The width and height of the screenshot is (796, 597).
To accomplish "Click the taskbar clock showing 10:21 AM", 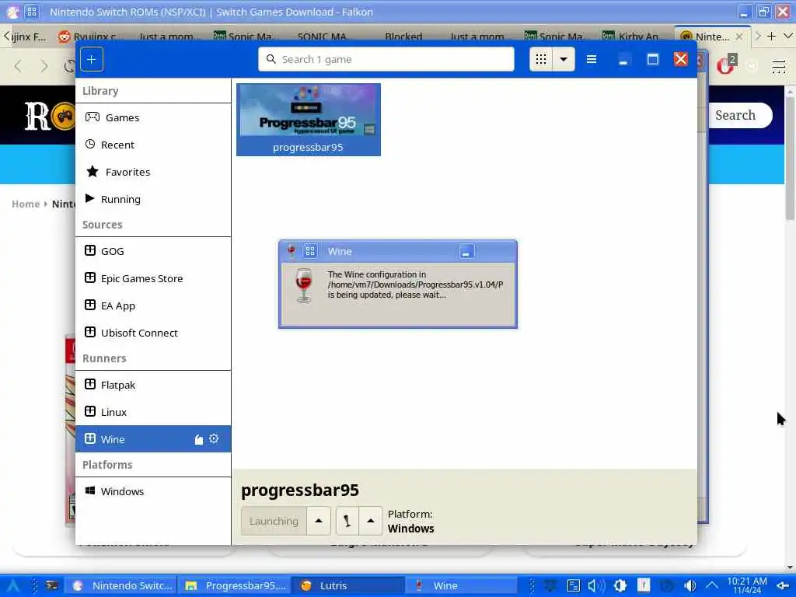I will click(747, 585).
